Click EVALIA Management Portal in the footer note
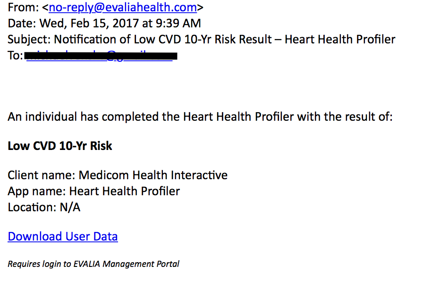The width and height of the screenshot is (440, 282). coord(126,264)
